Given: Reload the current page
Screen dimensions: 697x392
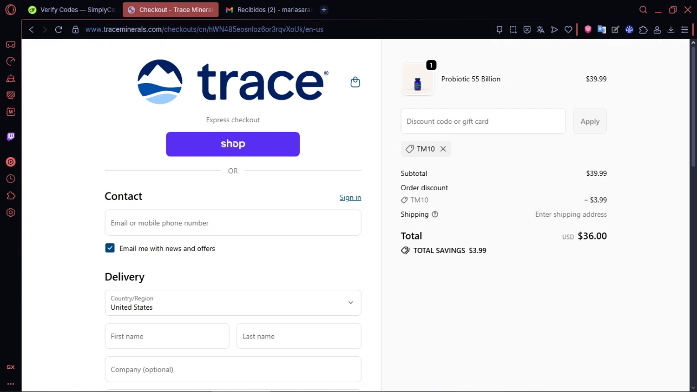Looking at the screenshot, I should point(59,29).
